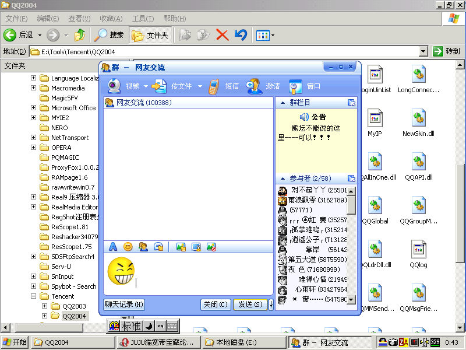The height and width of the screenshot is (350, 466).
Task: Open the font style 'A' icon
Action: tap(113, 247)
